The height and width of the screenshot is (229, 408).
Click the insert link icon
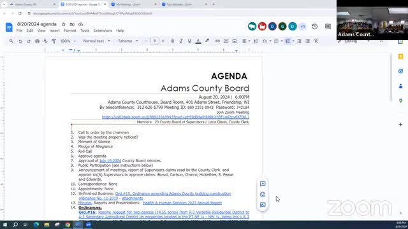(217, 41)
